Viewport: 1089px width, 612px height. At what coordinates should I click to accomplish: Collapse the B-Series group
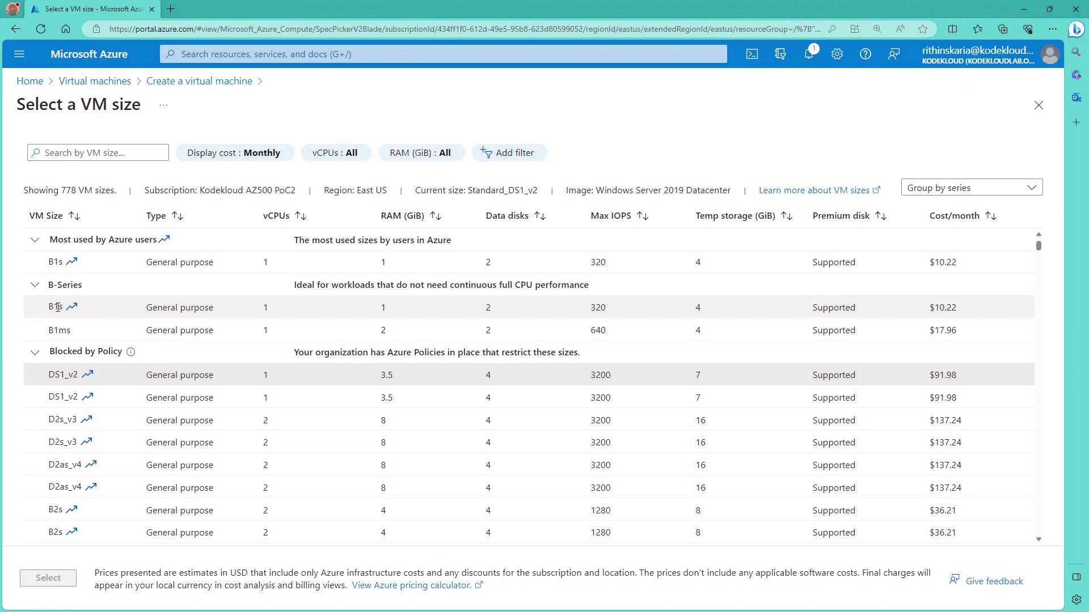tap(35, 285)
